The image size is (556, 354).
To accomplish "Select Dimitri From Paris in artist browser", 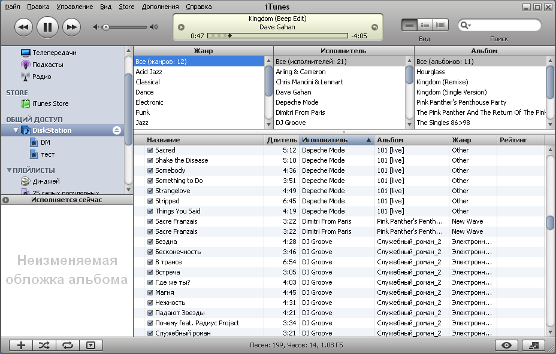I will 340,112.
